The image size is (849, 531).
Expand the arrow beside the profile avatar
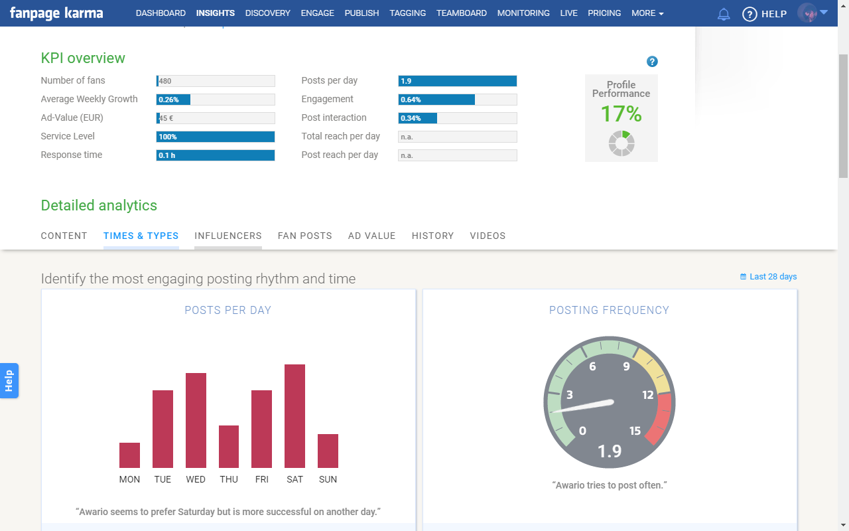pos(824,12)
